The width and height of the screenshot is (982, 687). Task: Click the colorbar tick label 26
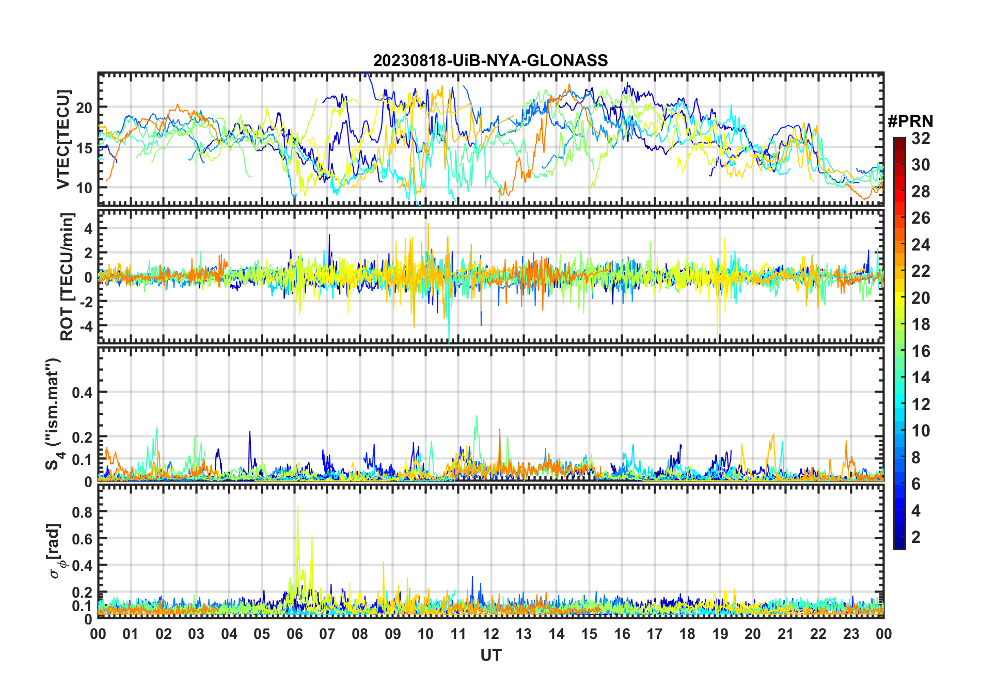click(921, 218)
